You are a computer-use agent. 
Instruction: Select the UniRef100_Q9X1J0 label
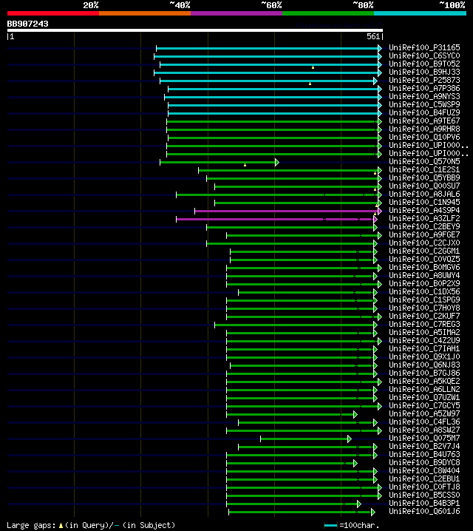(424, 356)
